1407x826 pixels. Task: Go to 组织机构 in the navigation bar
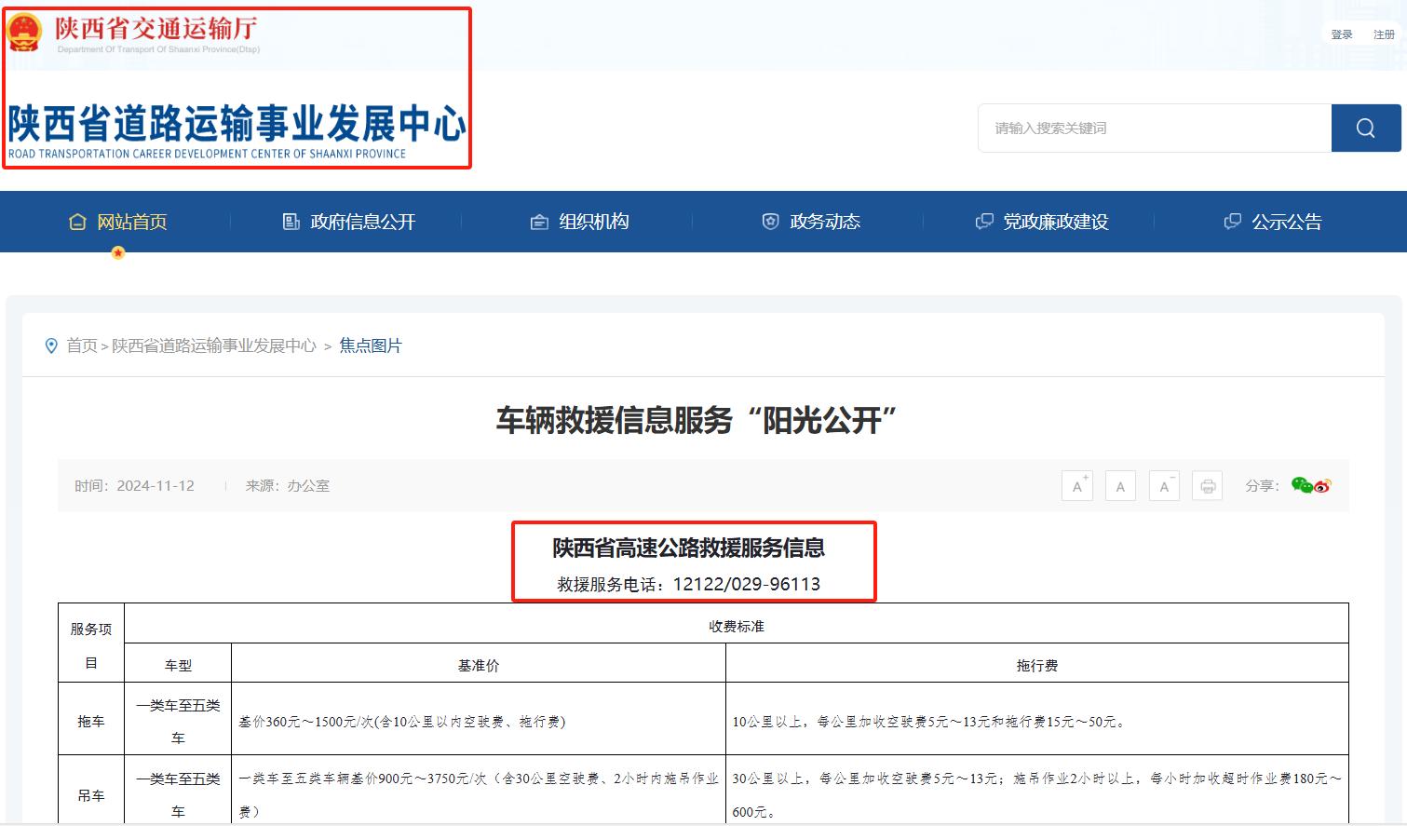coord(580,222)
